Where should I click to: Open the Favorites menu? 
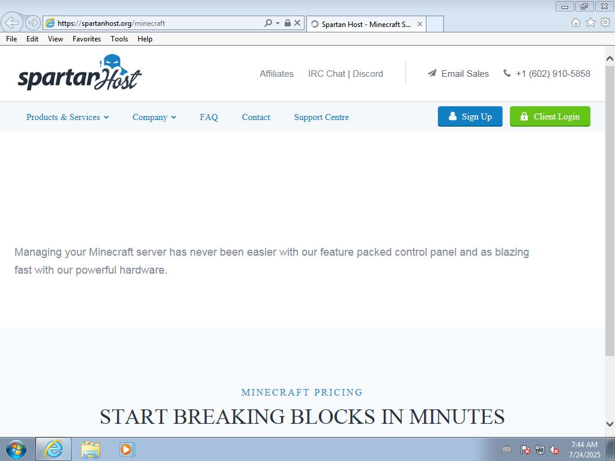(x=86, y=39)
